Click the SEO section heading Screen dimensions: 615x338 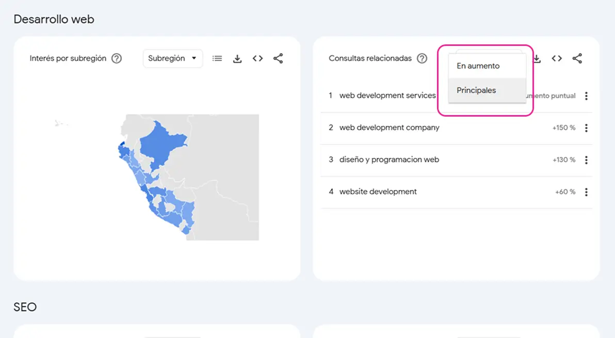click(x=25, y=307)
